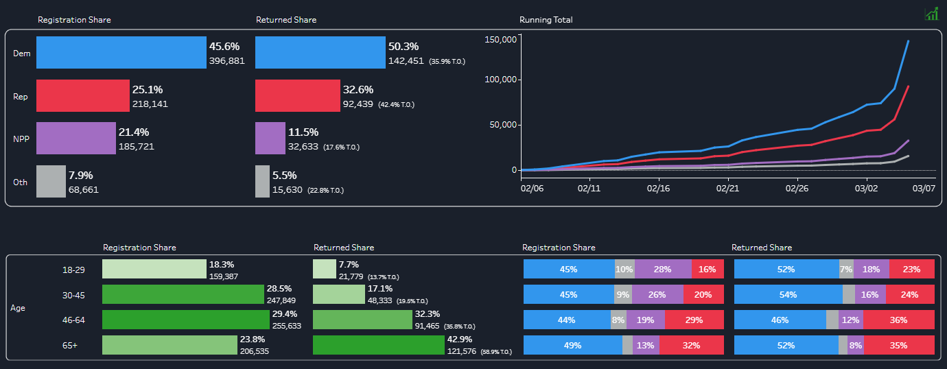This screenshot has width=947, height=369.
Task: Click the 02/16 date axis label
Action: click(659, 187)
